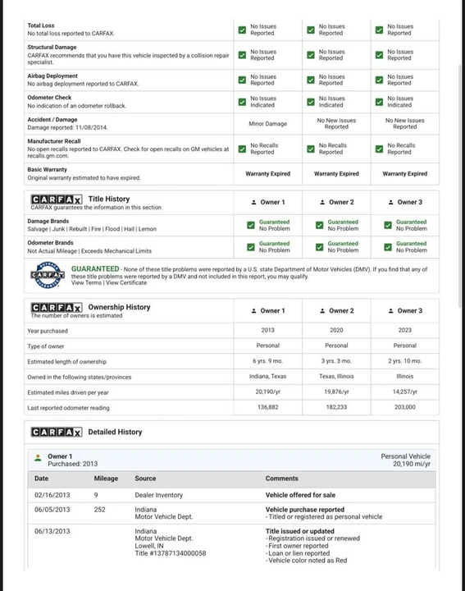This screenshot has width=465, height=591.
Task: Click the 2 yrs. 10 mo. ownership length
Action: pos(405,361)
